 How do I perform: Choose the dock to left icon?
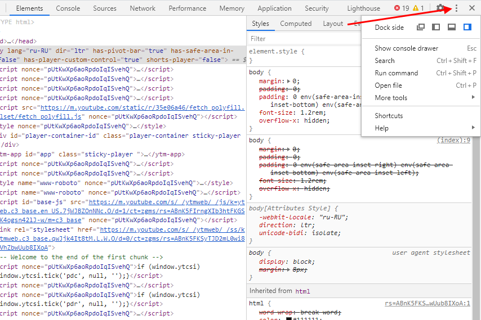click(x=436, y=27)
